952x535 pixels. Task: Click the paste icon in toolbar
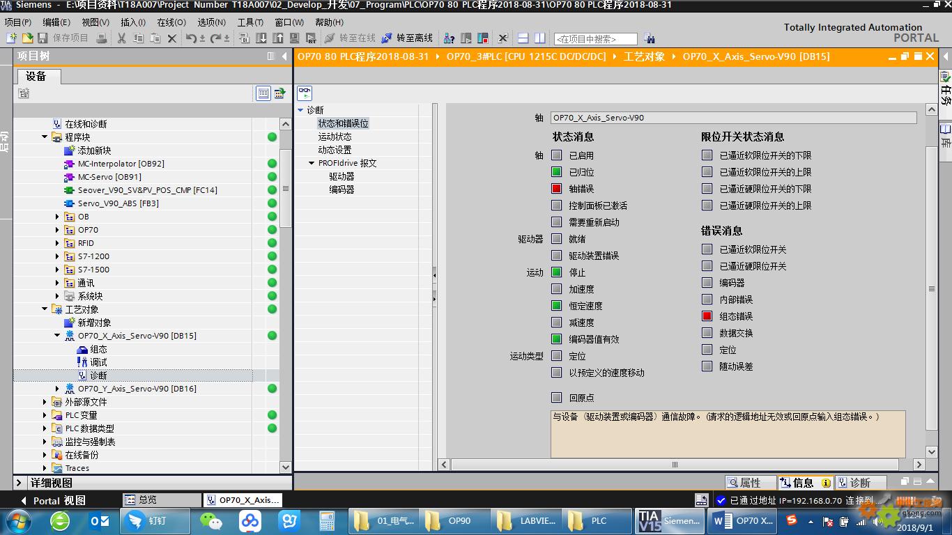click(155, 38)
